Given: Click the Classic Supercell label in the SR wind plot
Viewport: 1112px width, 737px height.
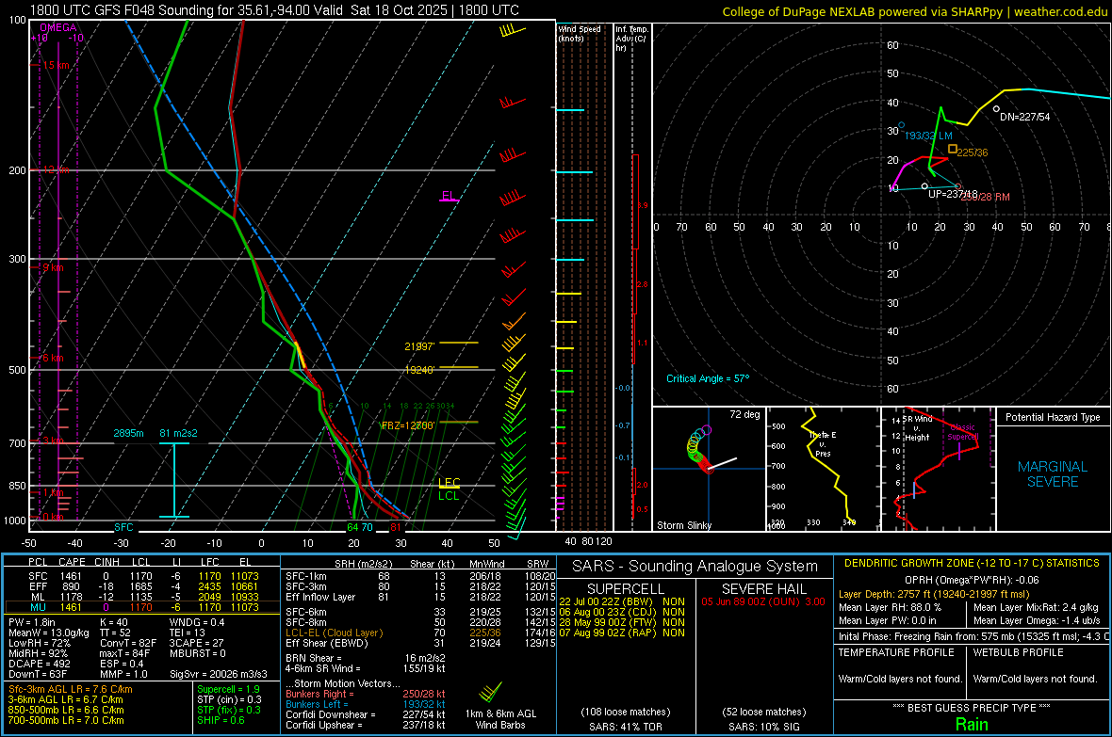Looking at the screenshot, I should coord(963,432).
